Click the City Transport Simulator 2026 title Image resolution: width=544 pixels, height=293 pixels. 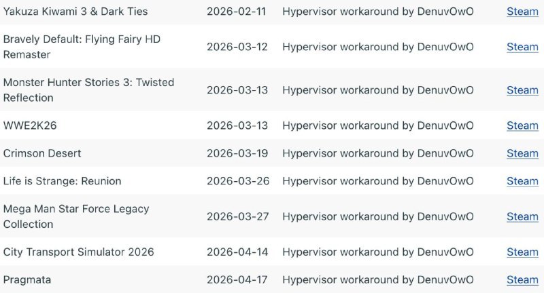click(79, 252)
